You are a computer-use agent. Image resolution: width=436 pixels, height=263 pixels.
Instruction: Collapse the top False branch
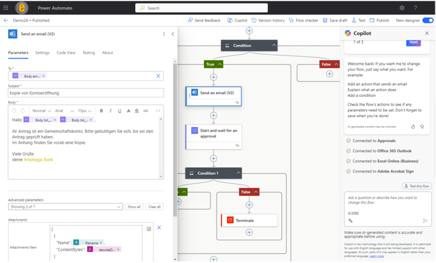click(x=336, y=64)
